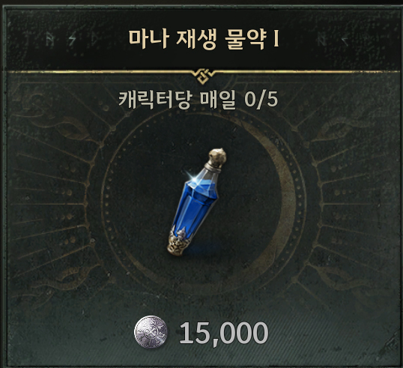Select the blue mana potion icon
This screenshot has width=403, height=368.
pos(196,202)
